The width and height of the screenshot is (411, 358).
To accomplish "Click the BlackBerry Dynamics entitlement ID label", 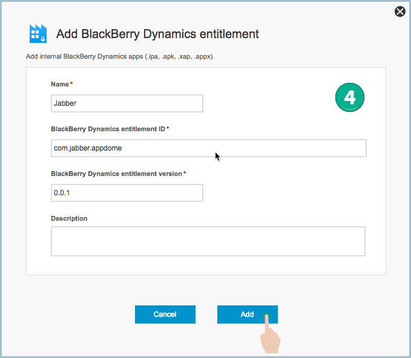I will (108, 129).
